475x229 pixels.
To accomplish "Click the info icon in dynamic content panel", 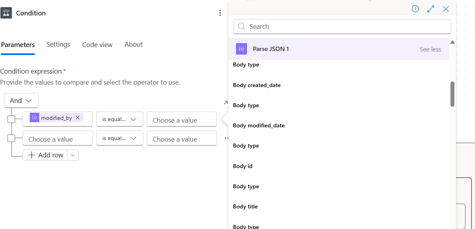I will pyautogui.click(x=415, y=9).
